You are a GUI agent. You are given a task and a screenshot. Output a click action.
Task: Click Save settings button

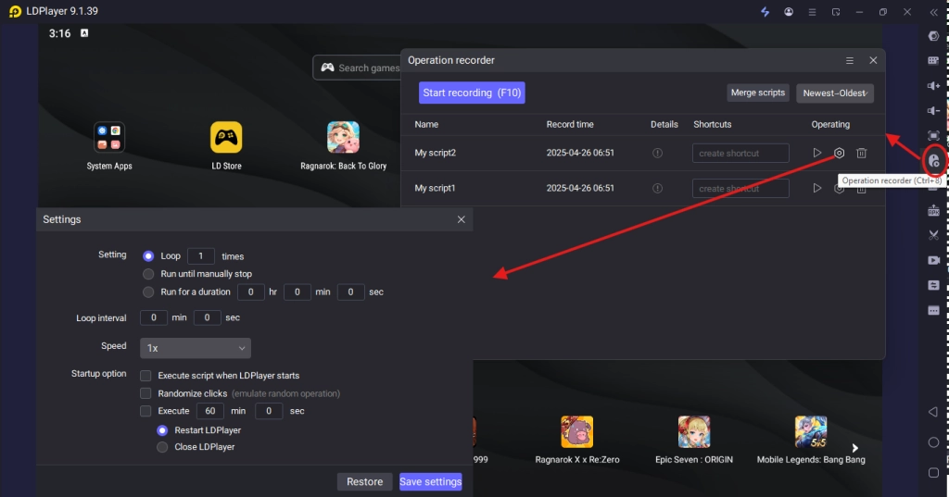click(x=430, y=482)
